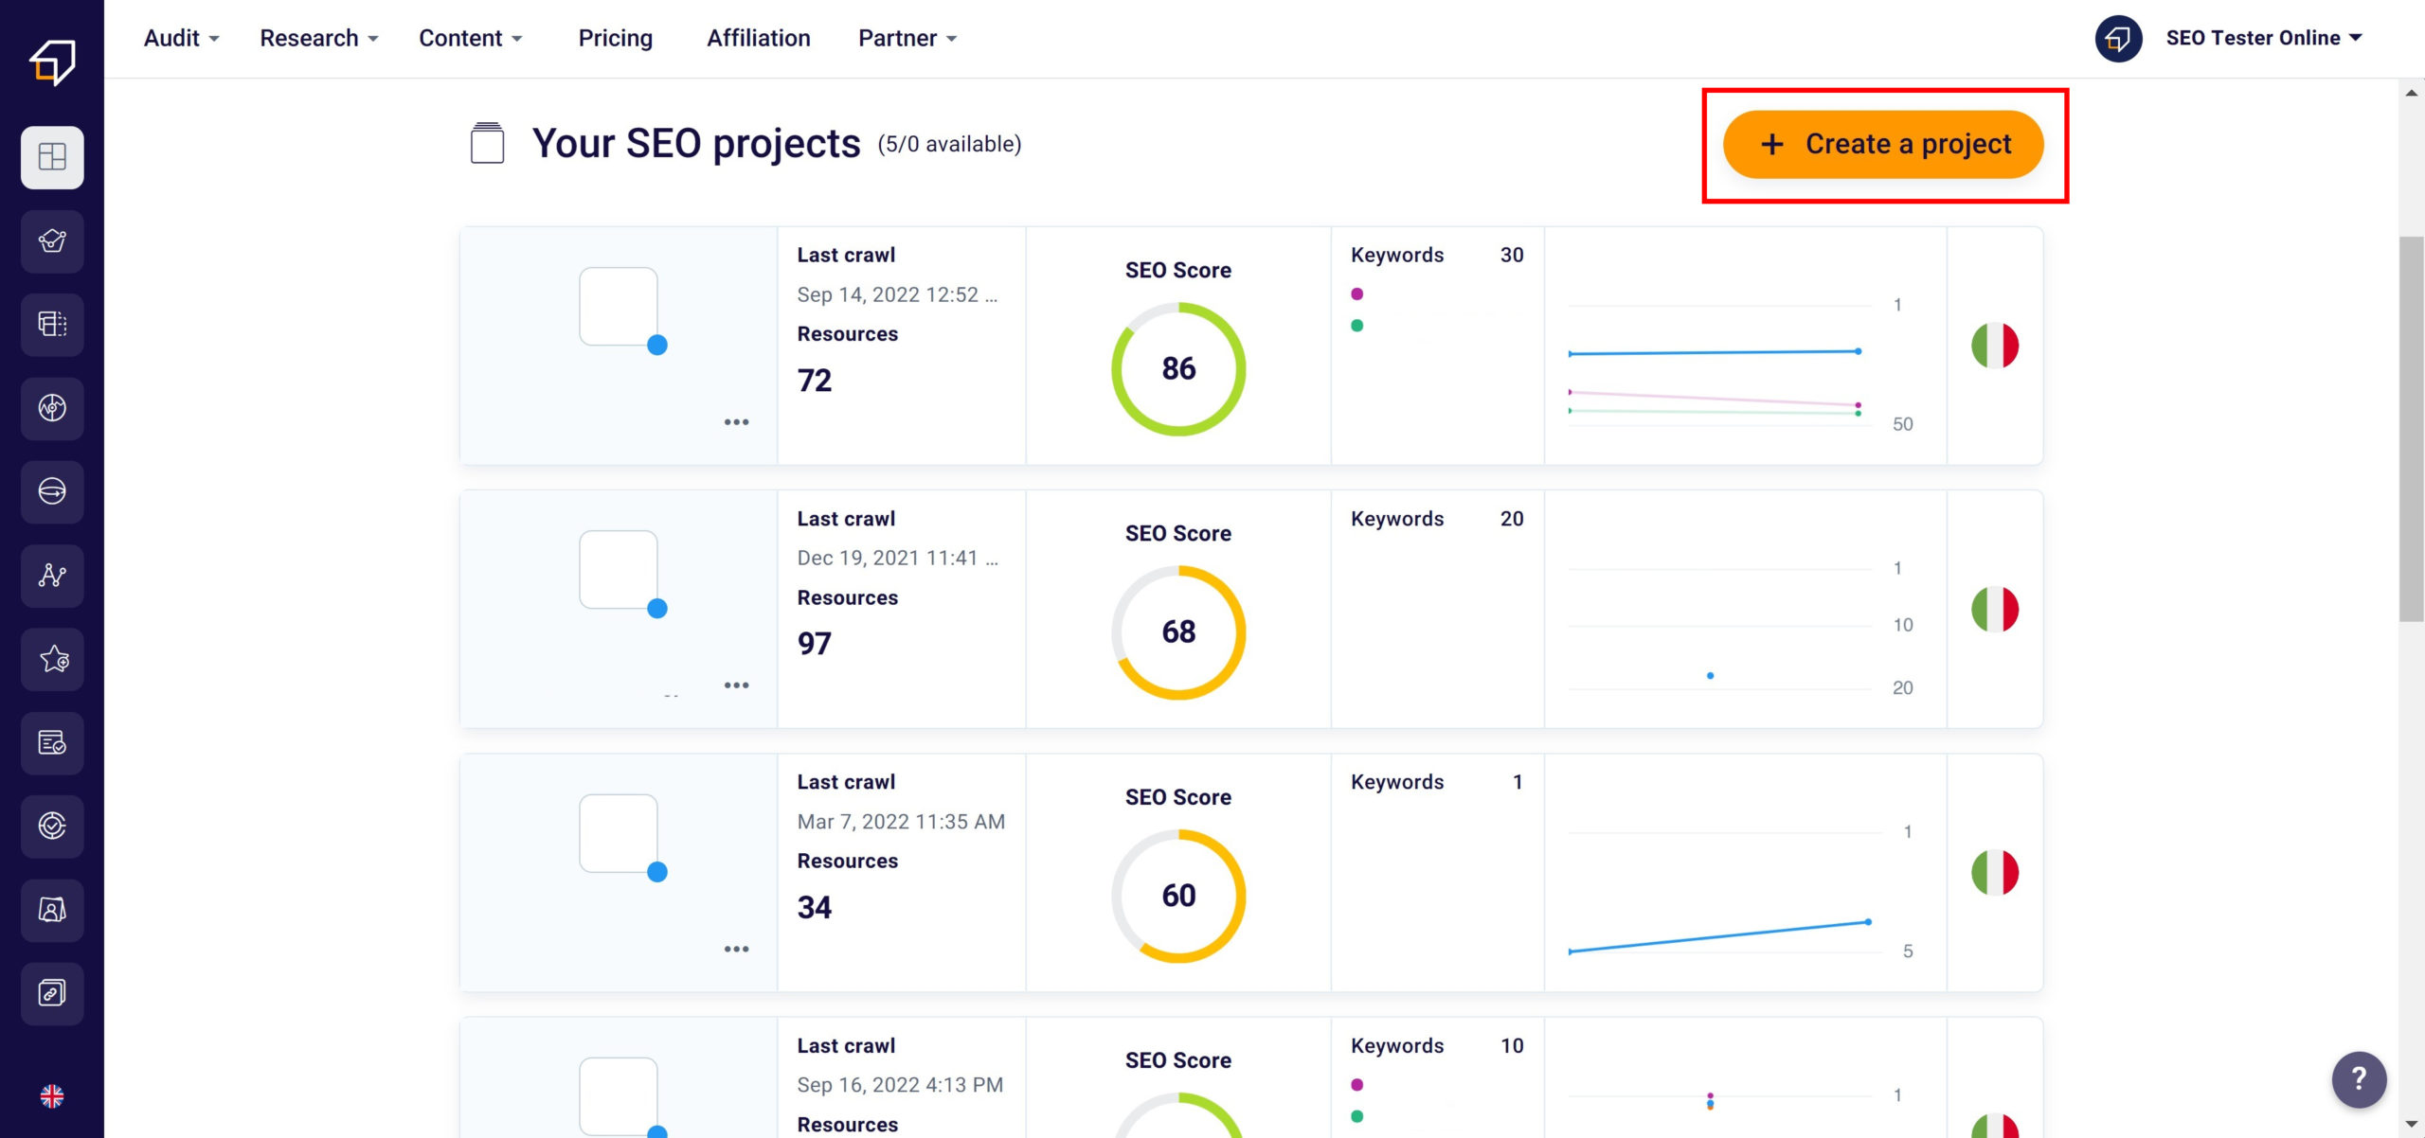Click the page vertical scrollbar thumb

(2411, 428)
